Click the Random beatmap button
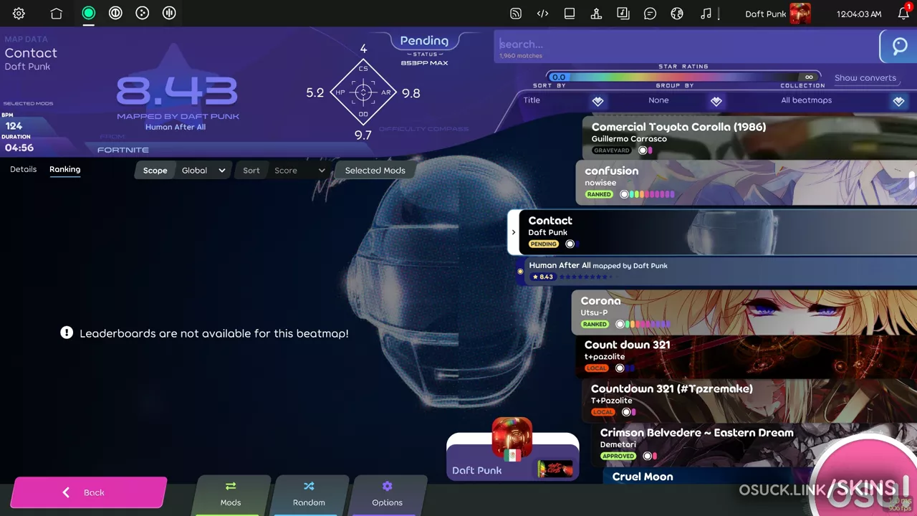Viewport: 917px width, 516px height. click(x=309, y=494)
